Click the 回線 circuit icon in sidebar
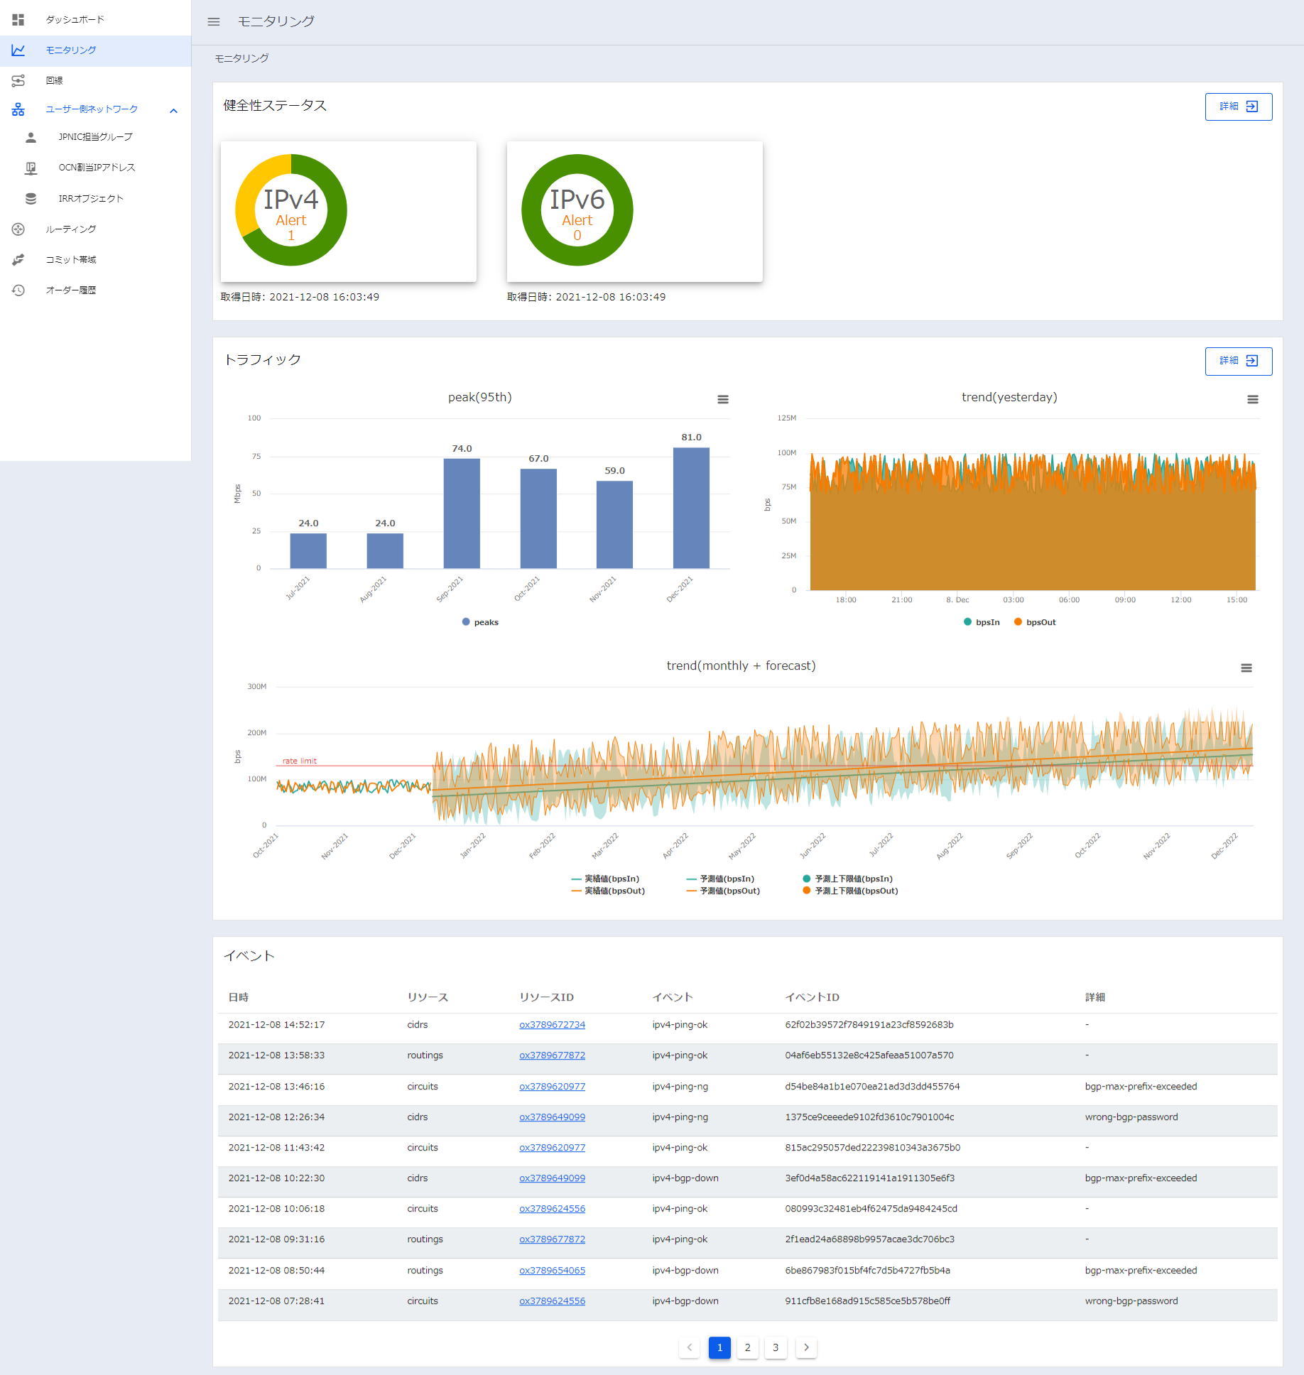The image size is (1304, 1375). [x=18, y=80]
